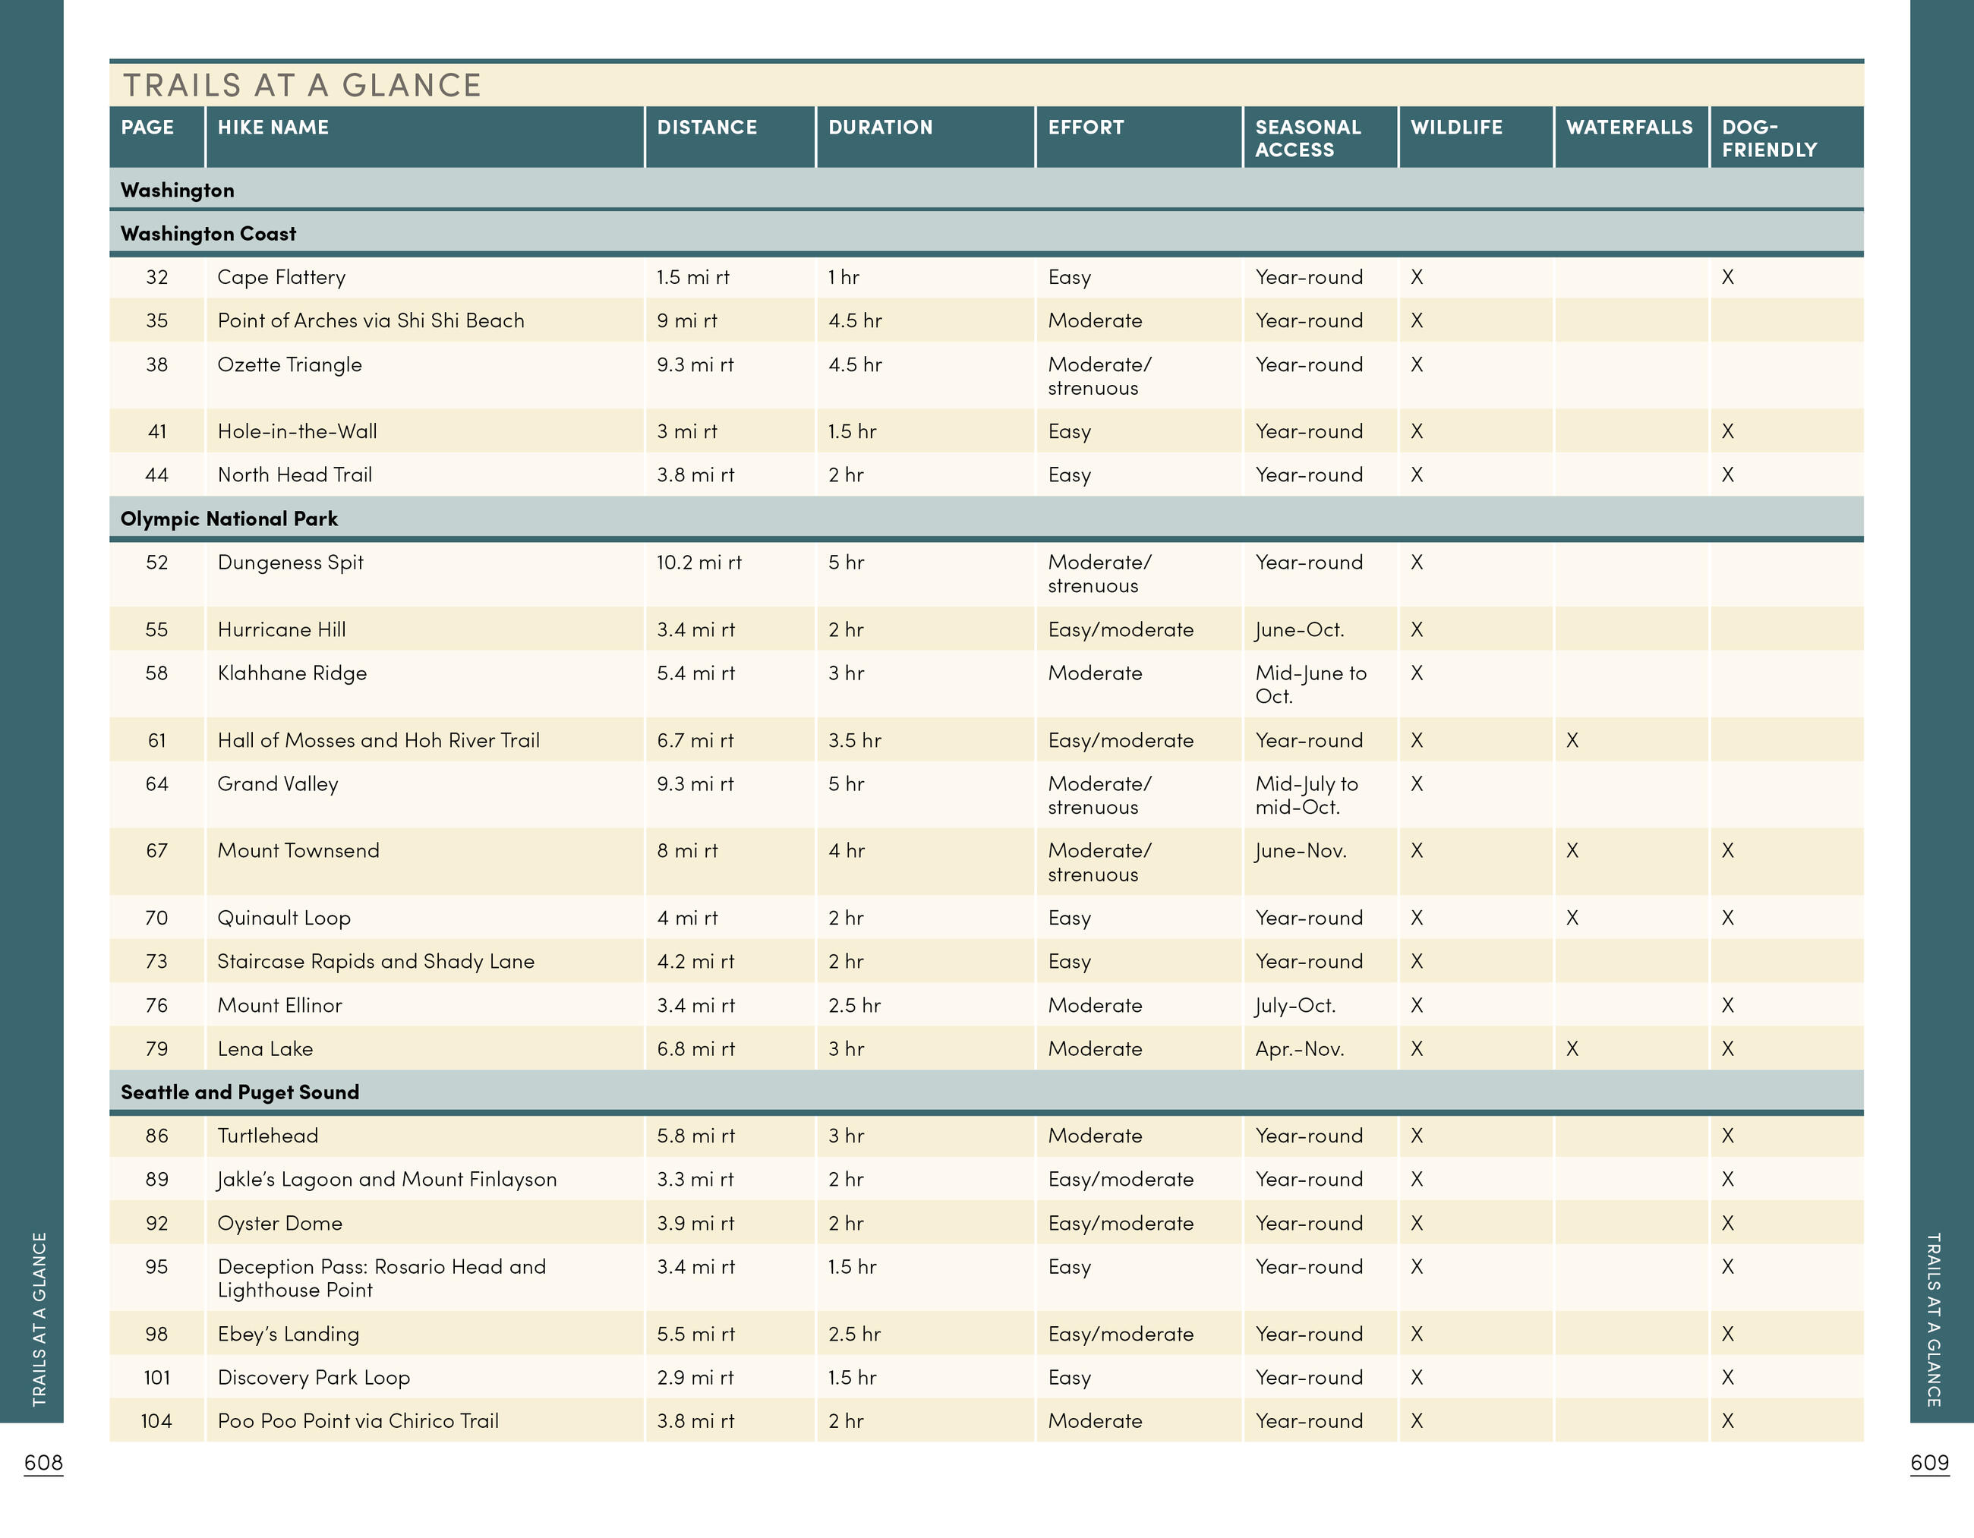This screenshot has height=1538, width=1974.
Task: Click the waterfalls X for Lena Lake
Action: pyautogui.click(x=1572, y=1049)
